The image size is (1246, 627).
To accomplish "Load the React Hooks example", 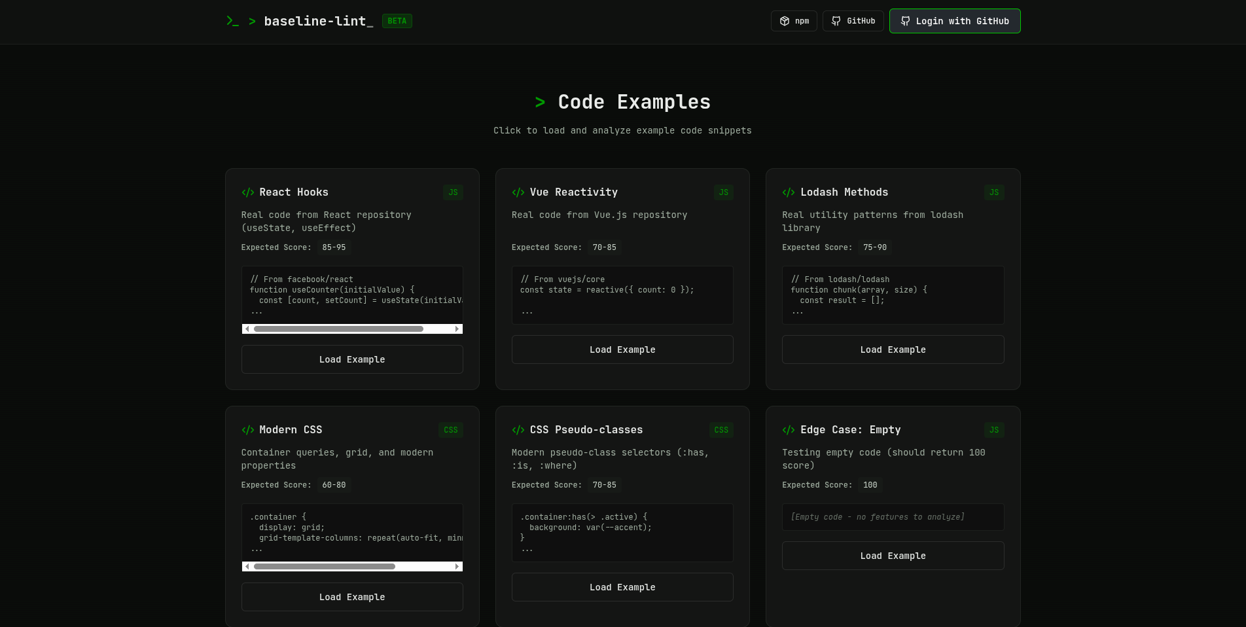I will [352, 359].
